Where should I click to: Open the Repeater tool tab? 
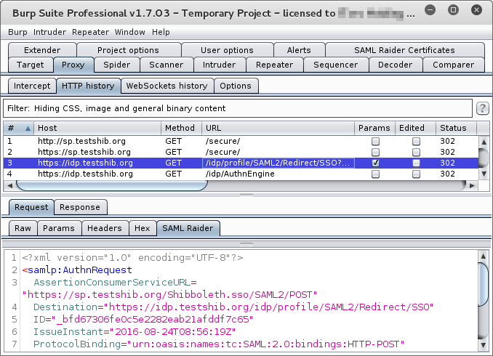pyautogui.click(x=274, y=65)
